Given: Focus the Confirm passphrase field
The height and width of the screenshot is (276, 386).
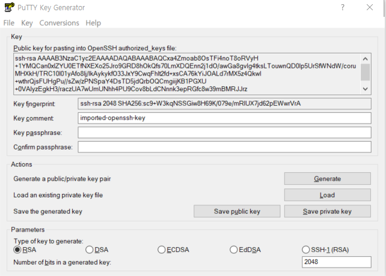Looking at the screenshot, I should (x=224, y=147).
